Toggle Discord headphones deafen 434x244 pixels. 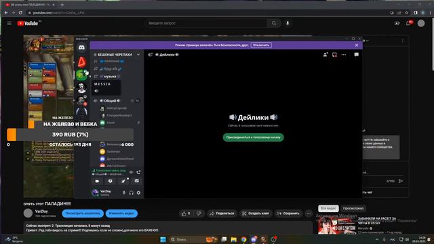[x=131, y=192]
